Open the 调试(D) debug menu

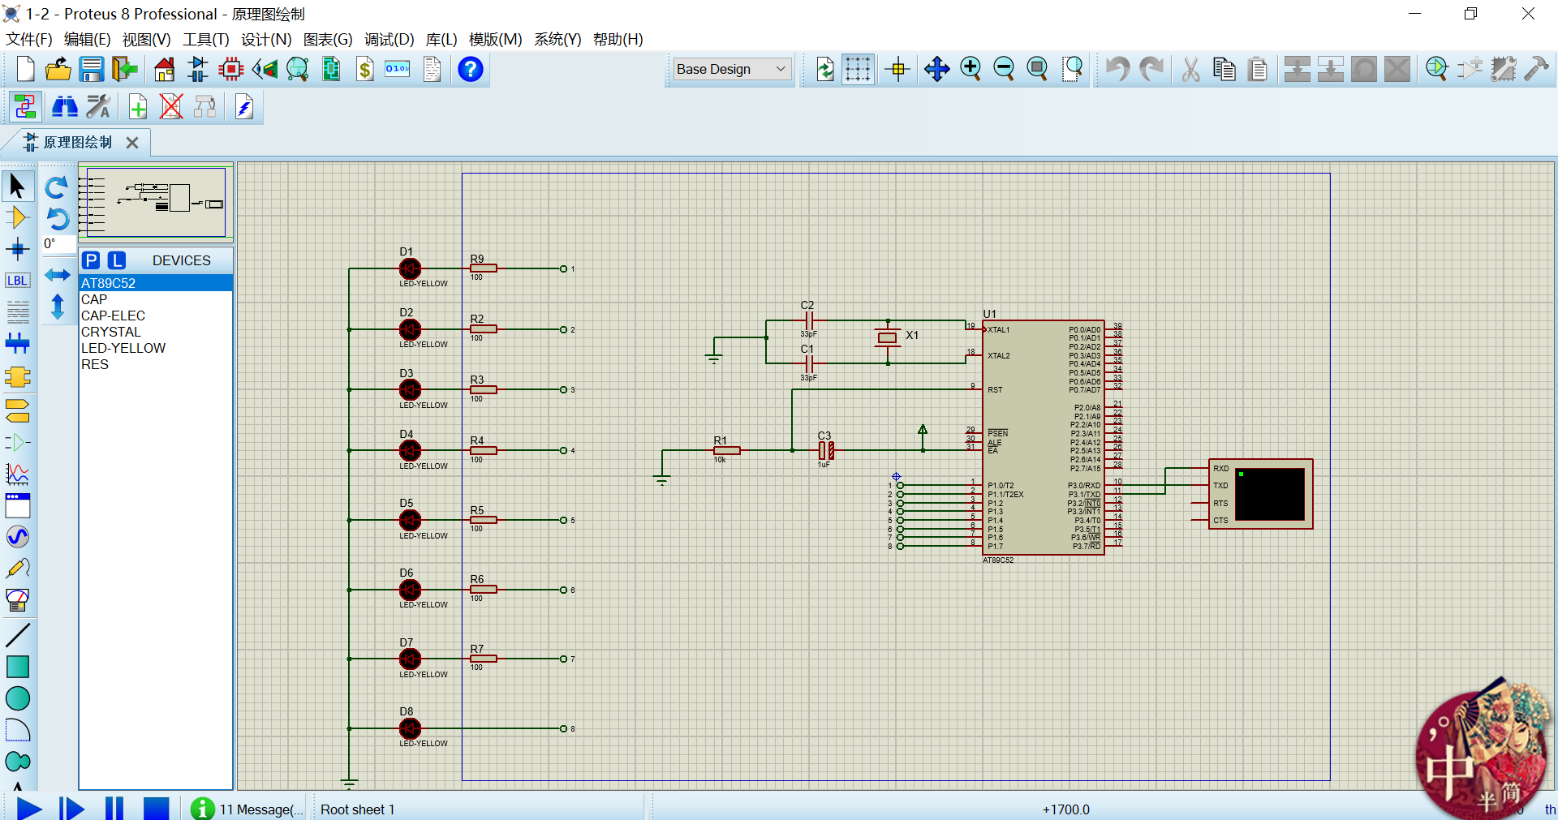click(389, 40)
